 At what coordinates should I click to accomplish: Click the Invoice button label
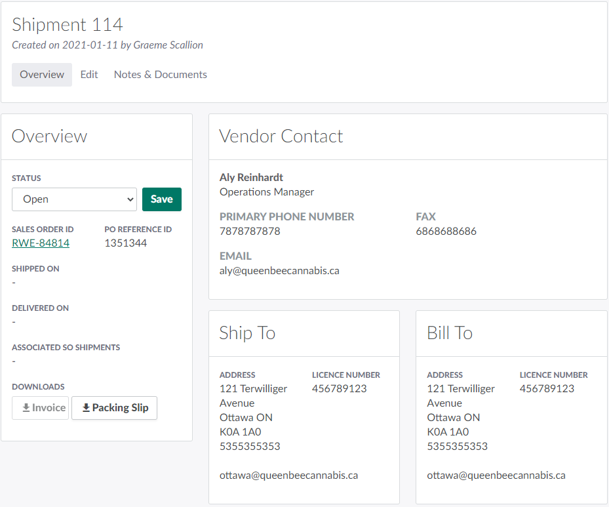[49, 408]
